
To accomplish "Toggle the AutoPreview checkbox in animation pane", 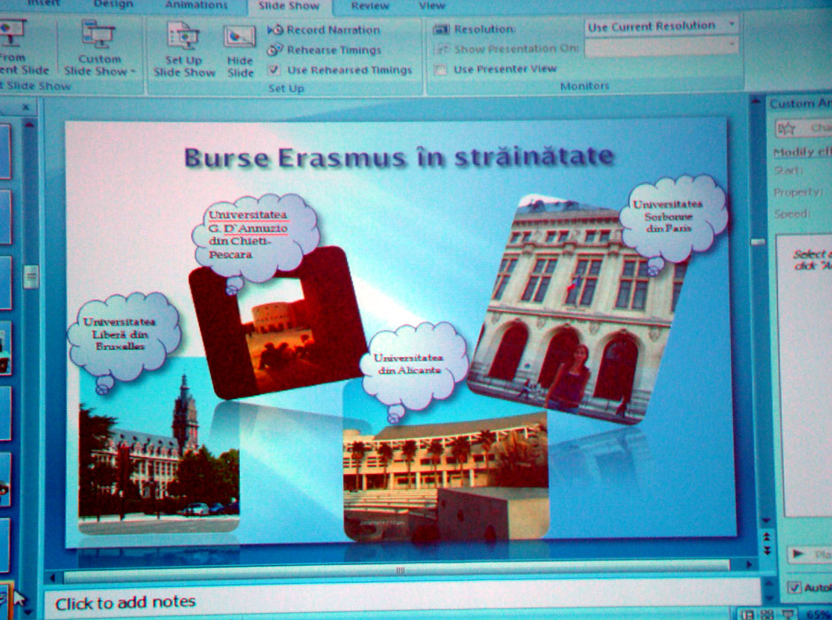I will pyautogui.click(x=794, y=587).
